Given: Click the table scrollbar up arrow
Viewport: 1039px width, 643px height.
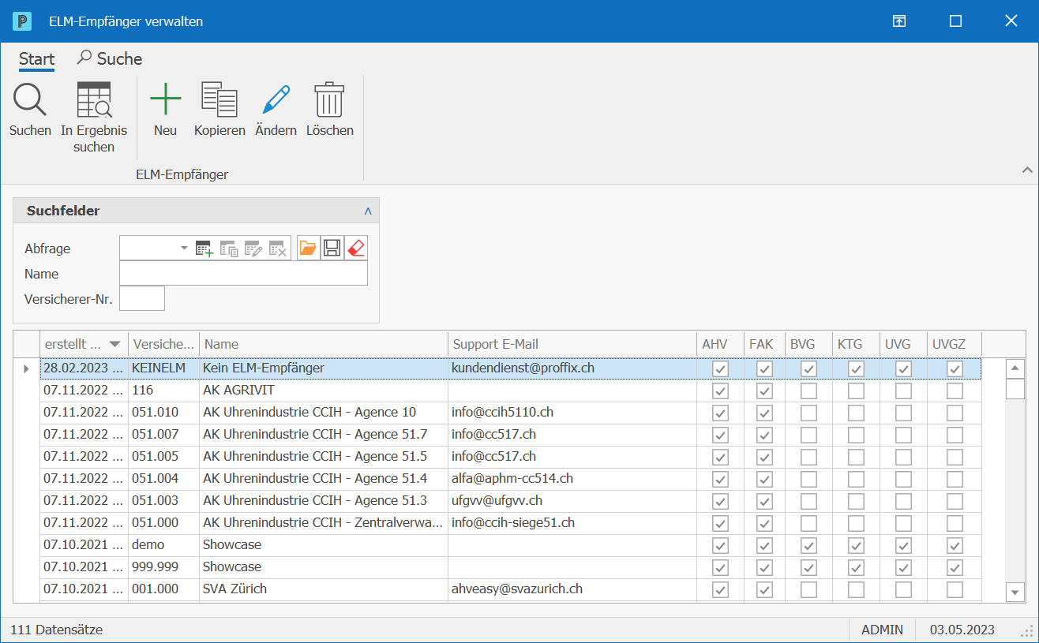Looking at the screenshot, I should [1015, 368].
